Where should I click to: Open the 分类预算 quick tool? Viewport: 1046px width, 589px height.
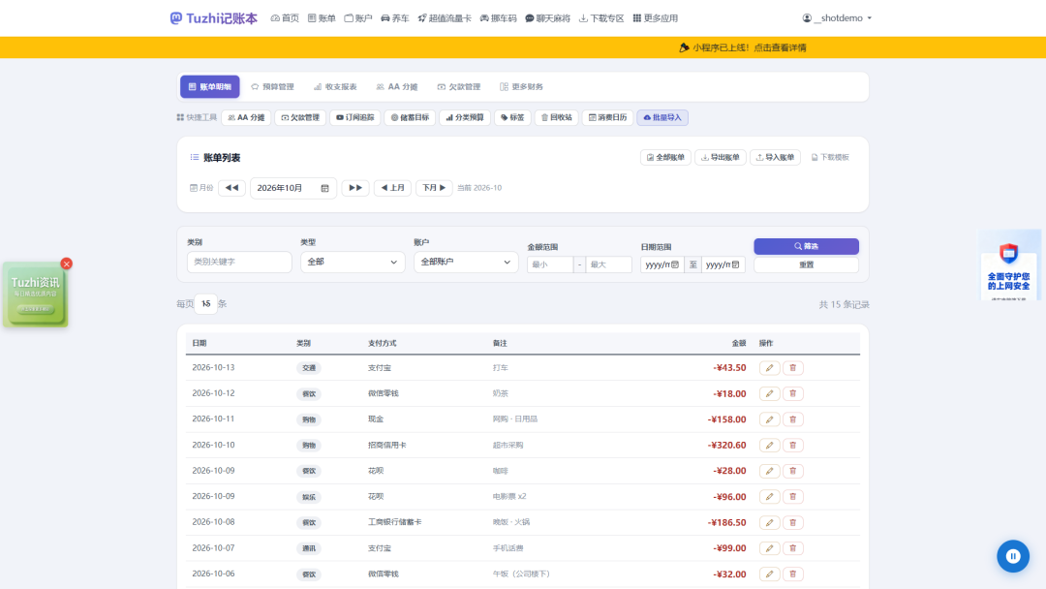coord(465,117)
